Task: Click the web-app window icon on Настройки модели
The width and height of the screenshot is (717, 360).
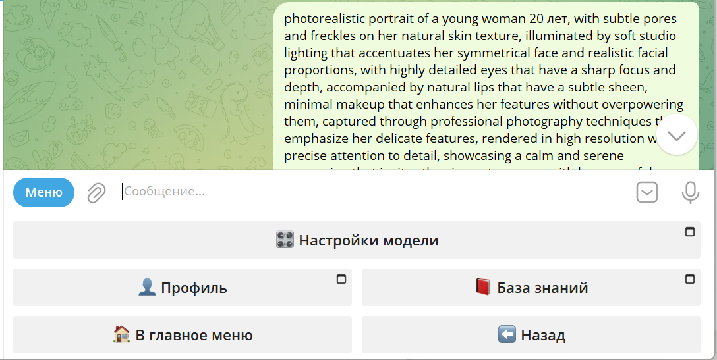Action: pos(690,232)
